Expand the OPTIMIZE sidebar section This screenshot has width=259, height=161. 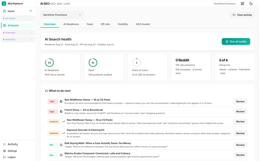click(18, 18)
